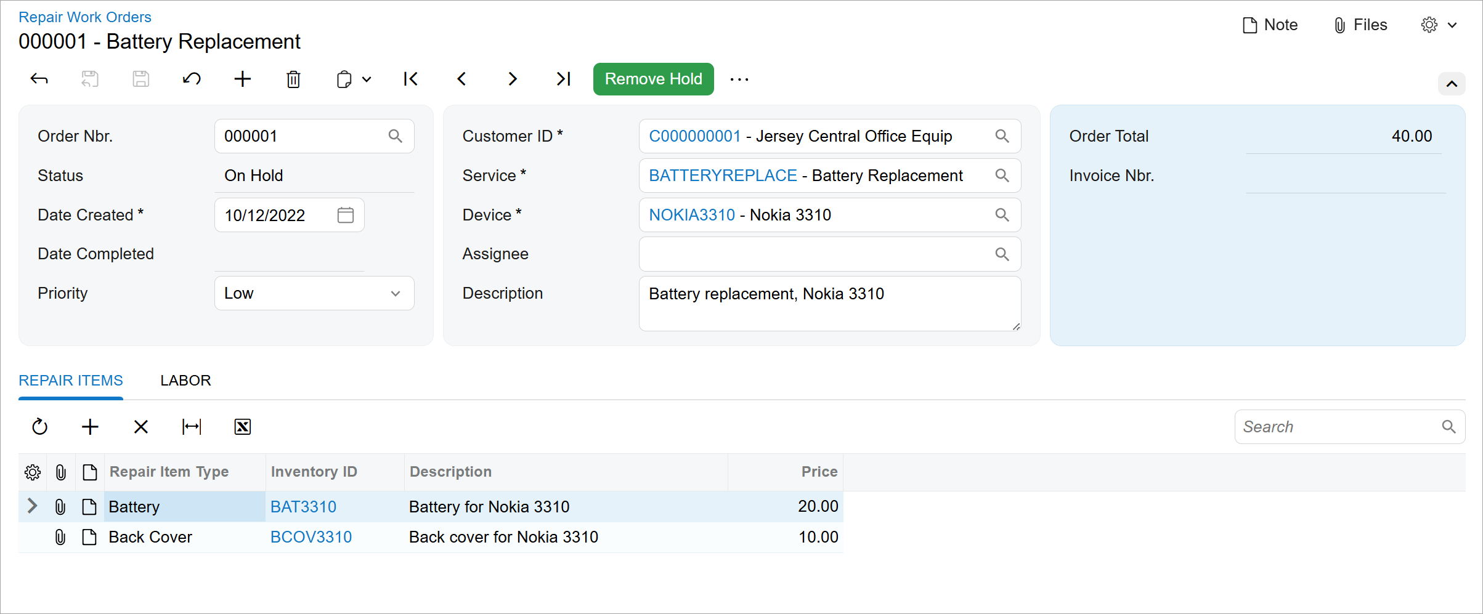Export repair items to Excel
1483x614 pixels.
pyautogui.click(x=243, y=427)
